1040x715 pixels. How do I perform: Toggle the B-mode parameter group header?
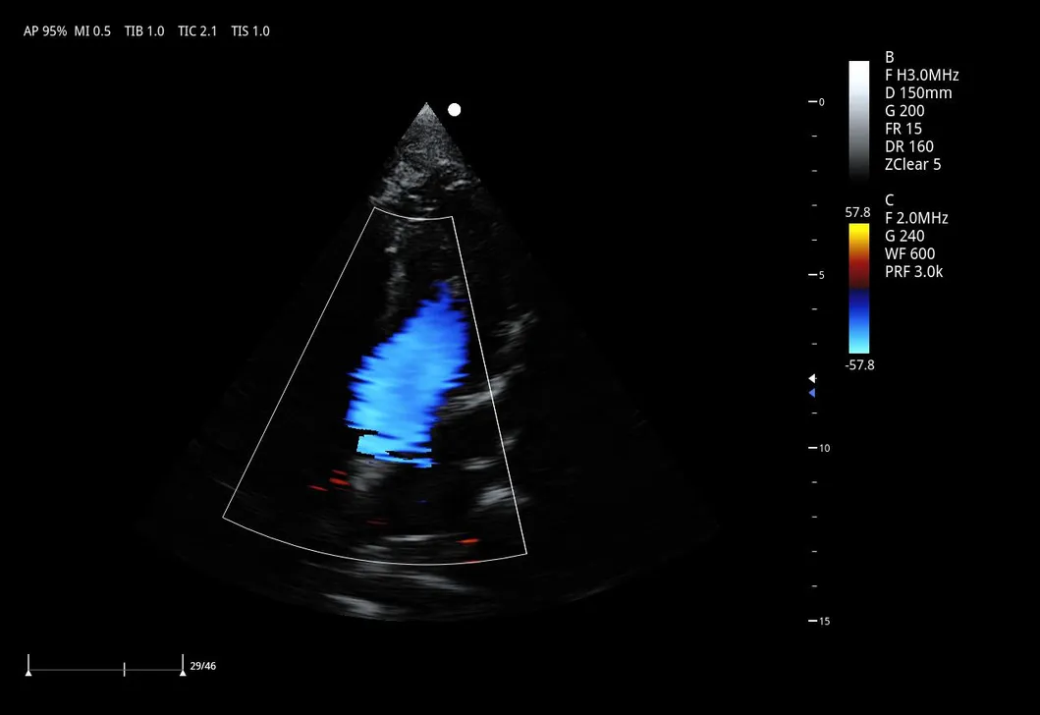pyautogui.click(x=889, y=57)
